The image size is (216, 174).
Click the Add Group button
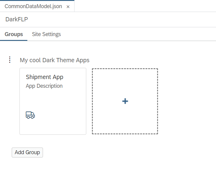pos(27,152)
